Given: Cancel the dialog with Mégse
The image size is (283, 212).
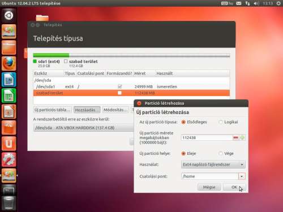Looking at the screenshot, I should (209, 187).
